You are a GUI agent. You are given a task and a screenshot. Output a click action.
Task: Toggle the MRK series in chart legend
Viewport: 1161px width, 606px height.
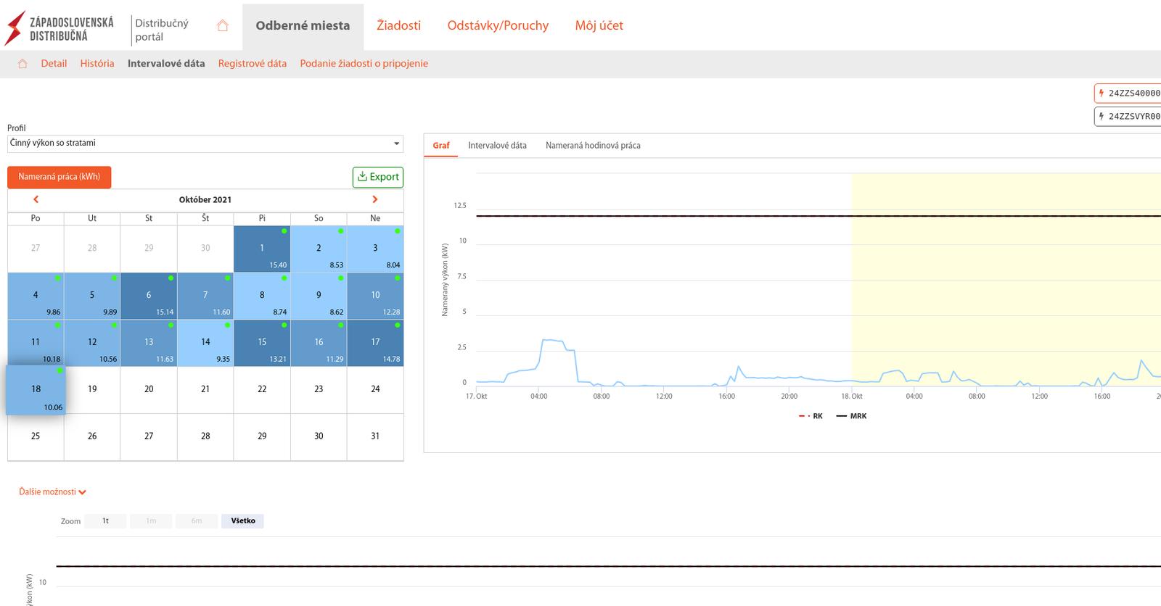coord(852,416)
